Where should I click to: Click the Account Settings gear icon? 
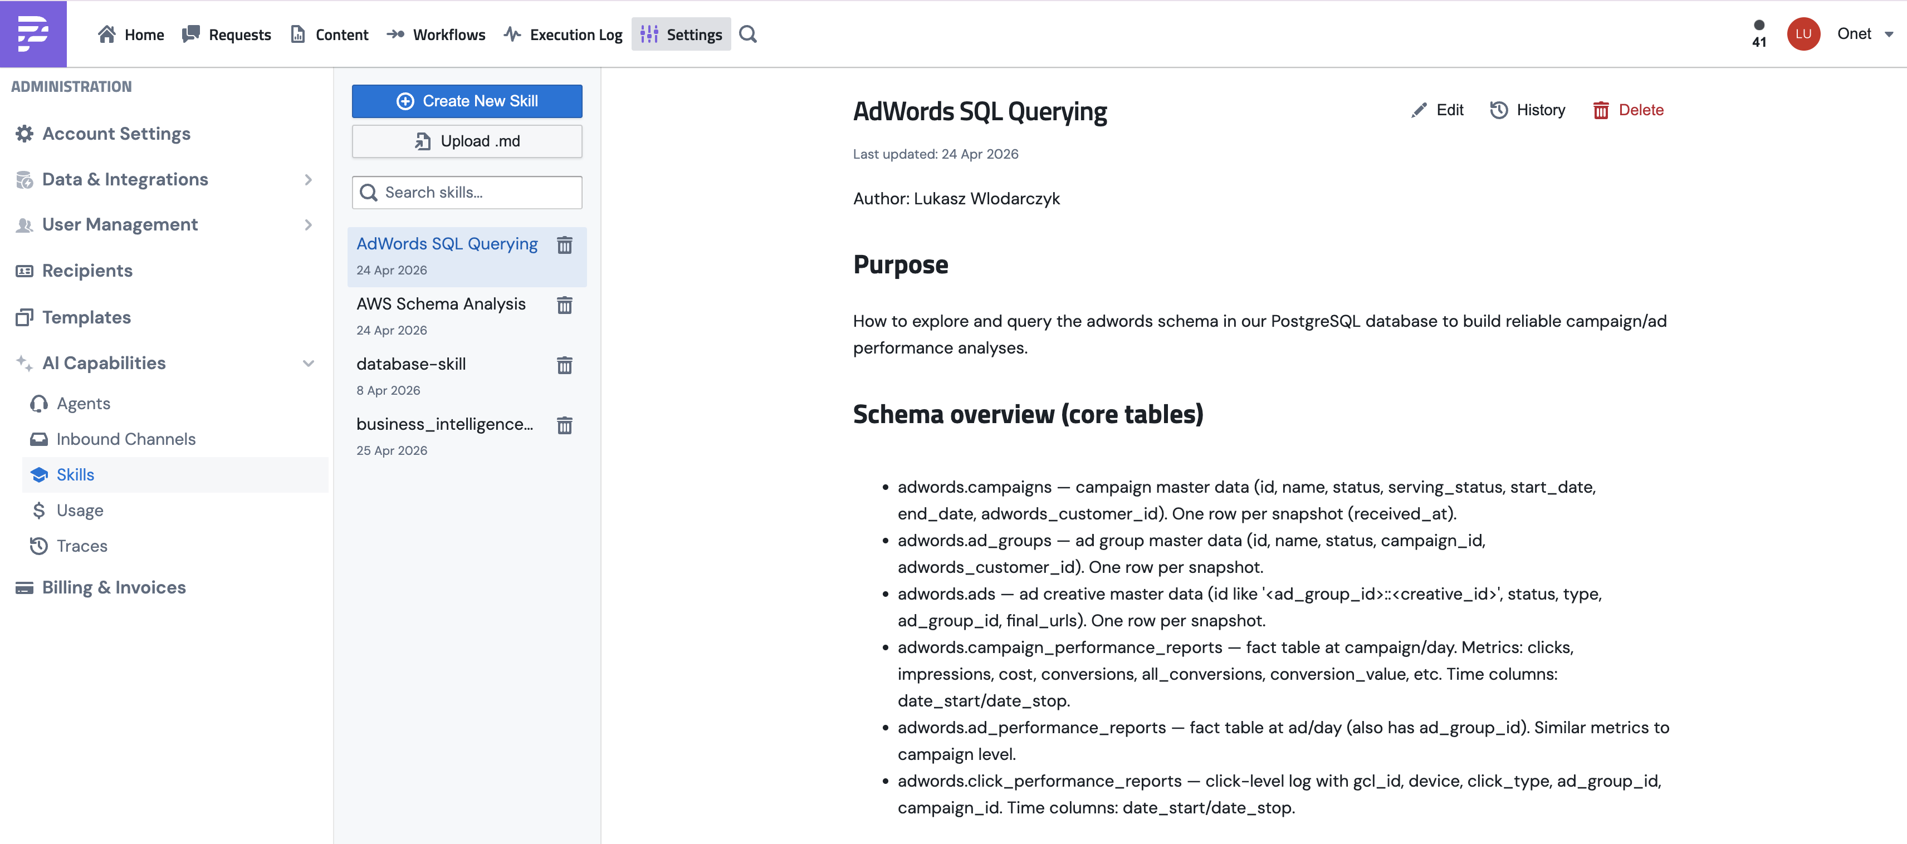[25, 134]
